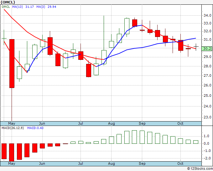Viewport: 213px width, 171px height.
Task: Click the MA(3) legend label
Action: tap(41, 7)
